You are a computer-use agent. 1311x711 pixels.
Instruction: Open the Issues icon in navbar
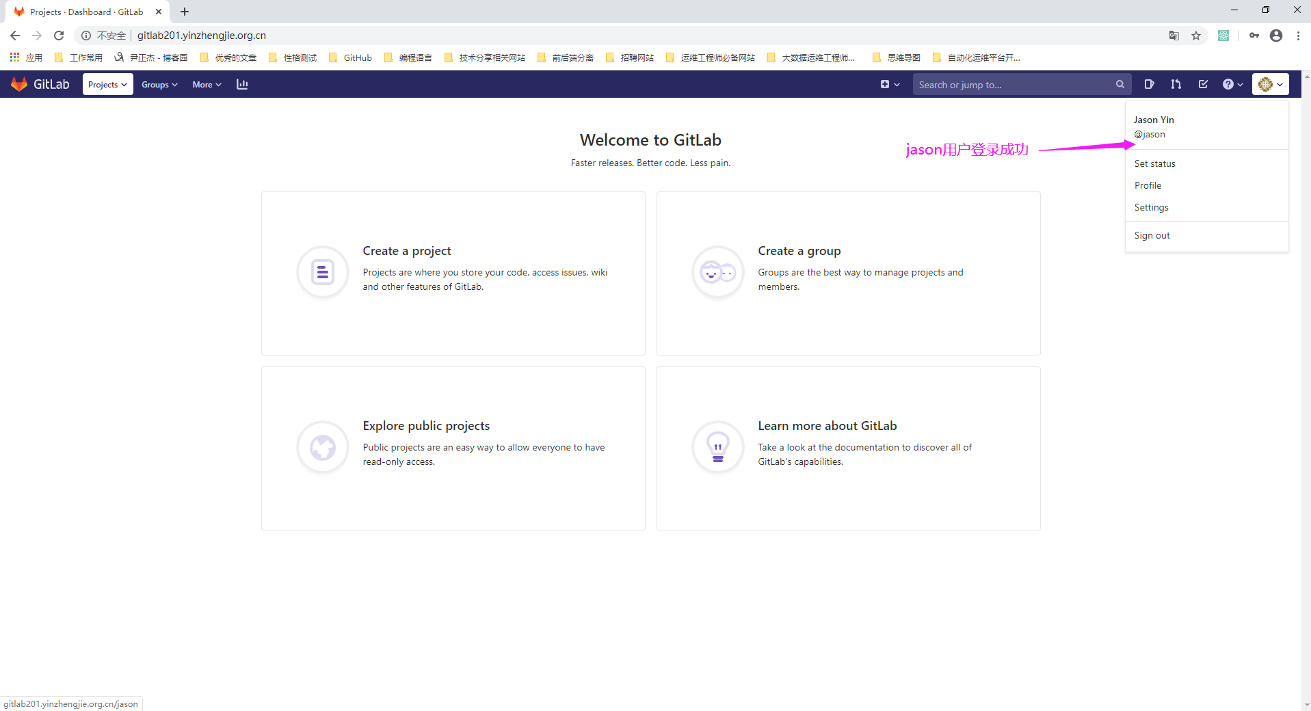click(x=1149, y=84)
